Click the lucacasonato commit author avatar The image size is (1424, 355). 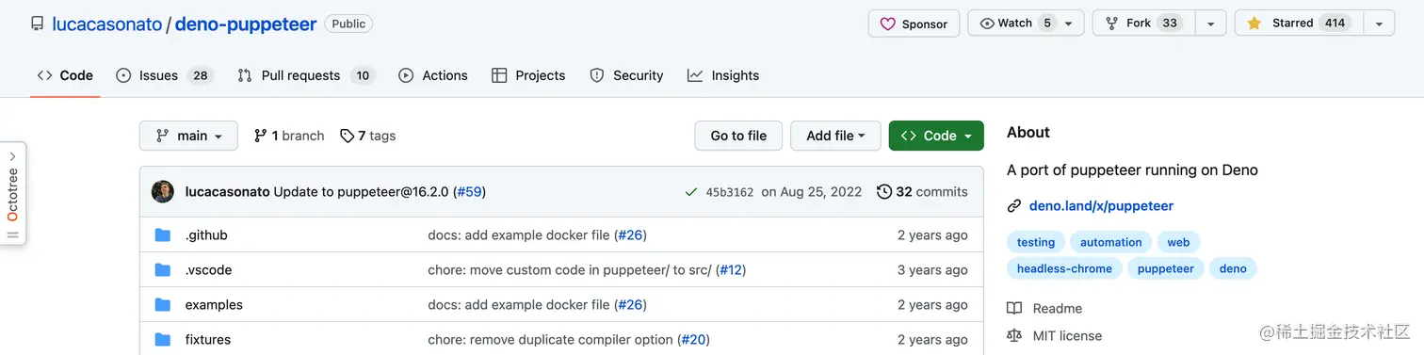[163, 191]
